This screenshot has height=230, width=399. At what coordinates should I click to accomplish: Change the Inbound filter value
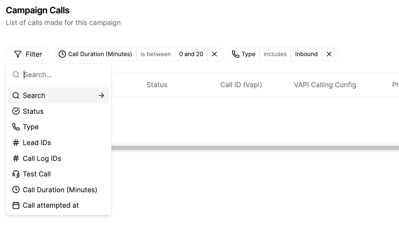click(x=306, y=54)
